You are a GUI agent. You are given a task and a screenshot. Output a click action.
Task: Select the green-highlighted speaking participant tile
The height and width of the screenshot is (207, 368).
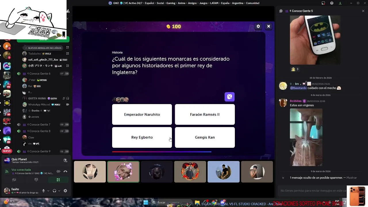coord(123,172)
